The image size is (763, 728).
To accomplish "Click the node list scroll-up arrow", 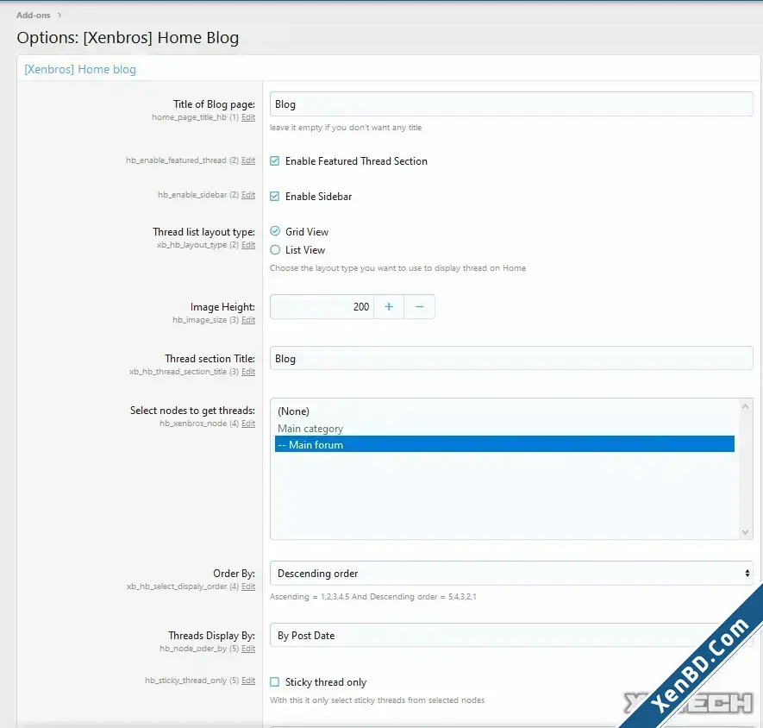I will click(x=745, y=406).
